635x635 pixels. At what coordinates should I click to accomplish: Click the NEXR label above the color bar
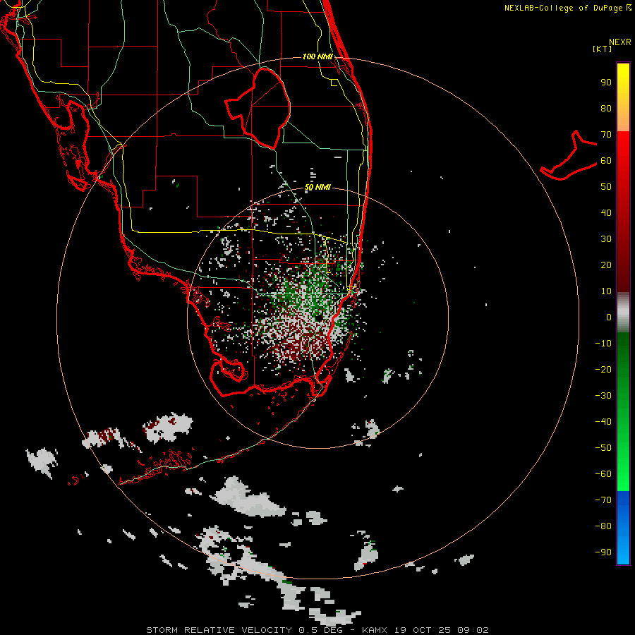click(x=619, y=42)
